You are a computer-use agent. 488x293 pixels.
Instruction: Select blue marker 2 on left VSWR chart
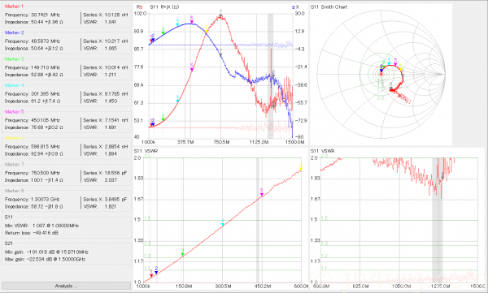(156, 272)
